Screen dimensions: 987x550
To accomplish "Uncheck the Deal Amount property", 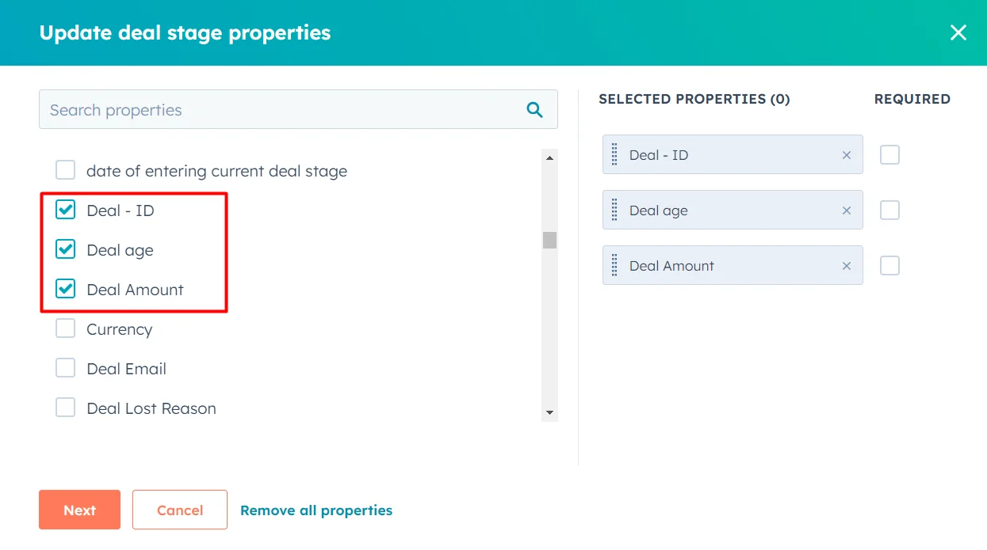I will coord(65,289).
